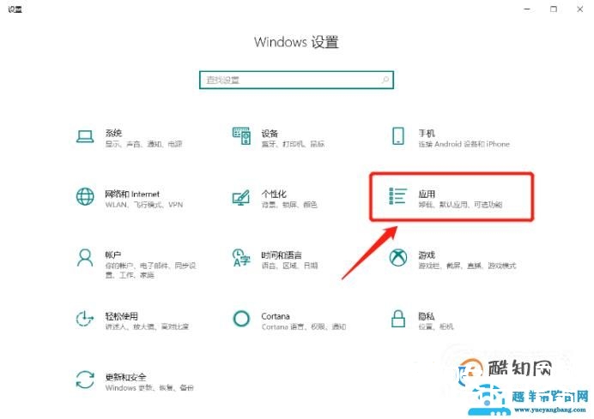
Task: Click the Personalization paintbrush icon
Action: 241,197
